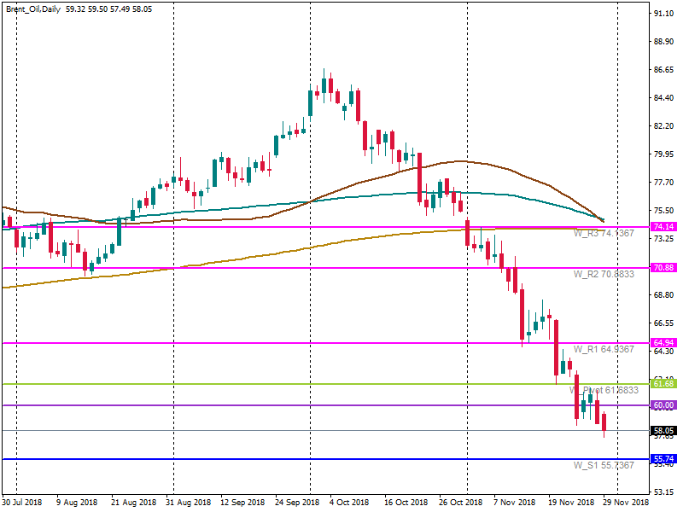Screen dimensions: 683x512
Task: Select the magenta 64.94 price tag
Action: pos(664,343)
